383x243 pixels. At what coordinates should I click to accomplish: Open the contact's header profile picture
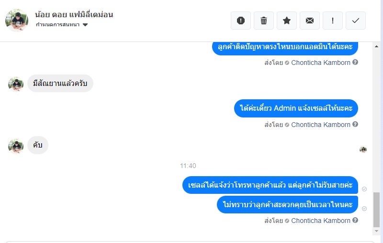click(x=16, y=20)
